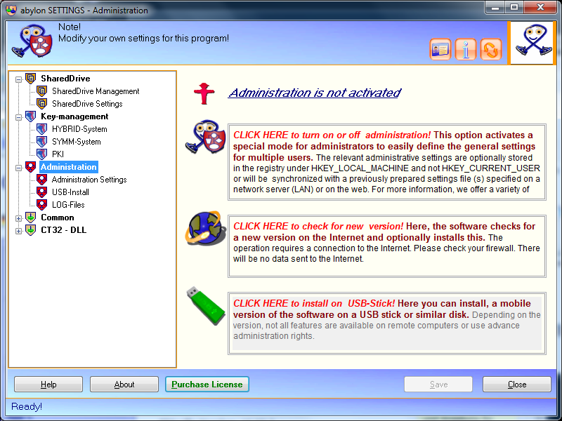Click the greyed Save button
The image size is (562, 421).
tap(438, 384)
